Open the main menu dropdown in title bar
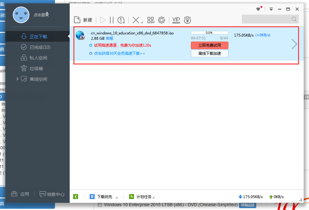The height and width of the screenshot is (210, 309). [271, 9]
